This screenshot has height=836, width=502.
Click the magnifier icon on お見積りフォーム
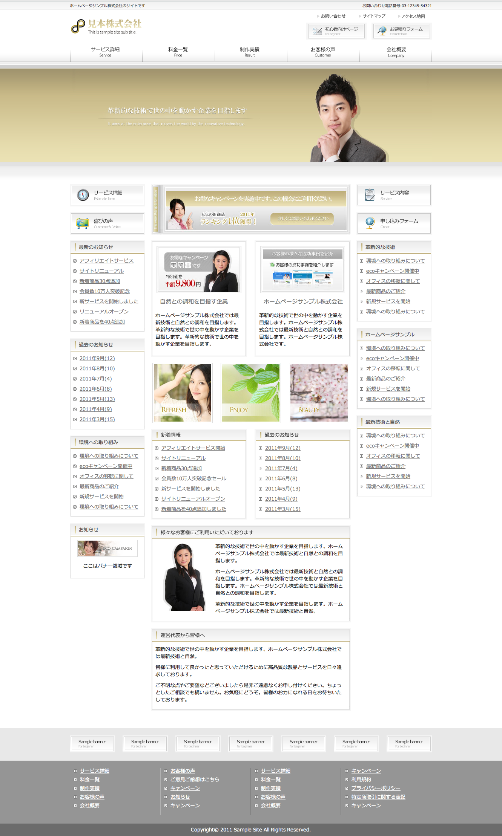(382, 31)
